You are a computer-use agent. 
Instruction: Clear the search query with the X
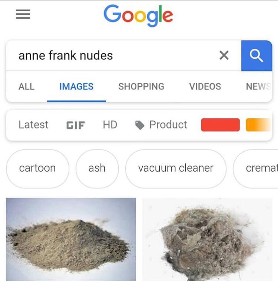(x=224, y=55)
